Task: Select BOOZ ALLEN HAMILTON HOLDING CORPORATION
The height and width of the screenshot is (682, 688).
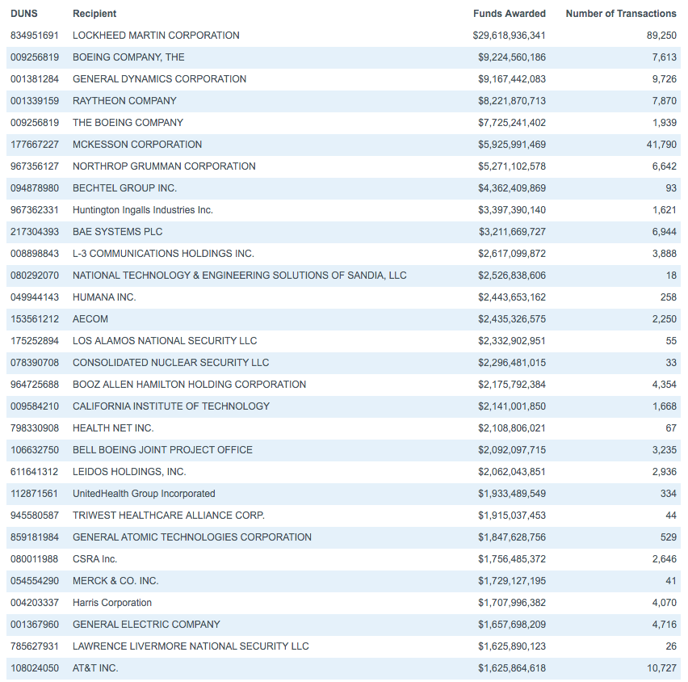Action: coord(189,385)
